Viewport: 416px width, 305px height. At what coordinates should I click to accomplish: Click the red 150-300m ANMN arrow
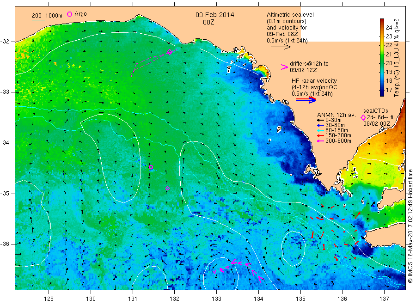pos(320,135)
